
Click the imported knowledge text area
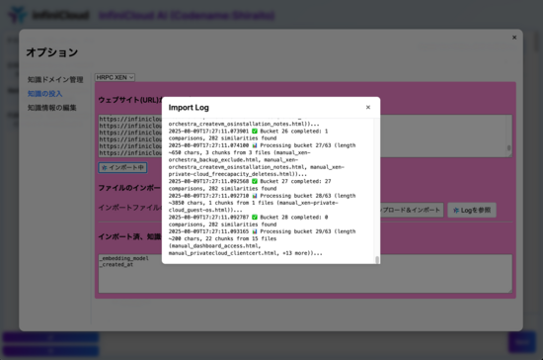pos(305,274)
